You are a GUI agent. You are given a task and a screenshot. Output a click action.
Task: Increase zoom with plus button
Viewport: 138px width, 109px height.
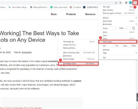point(127,28)
